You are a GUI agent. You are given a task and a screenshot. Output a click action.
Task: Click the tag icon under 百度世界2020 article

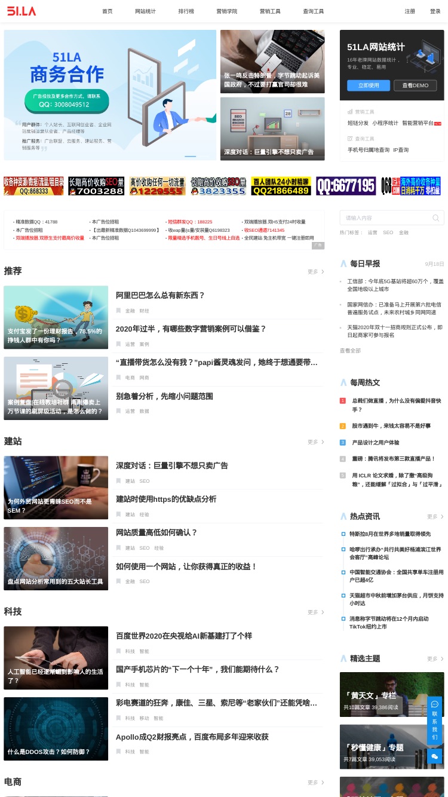click(x=118, y=651)
